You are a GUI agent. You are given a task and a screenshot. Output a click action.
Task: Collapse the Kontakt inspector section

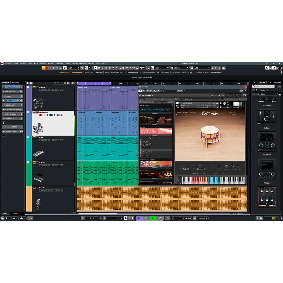[3, 101]
